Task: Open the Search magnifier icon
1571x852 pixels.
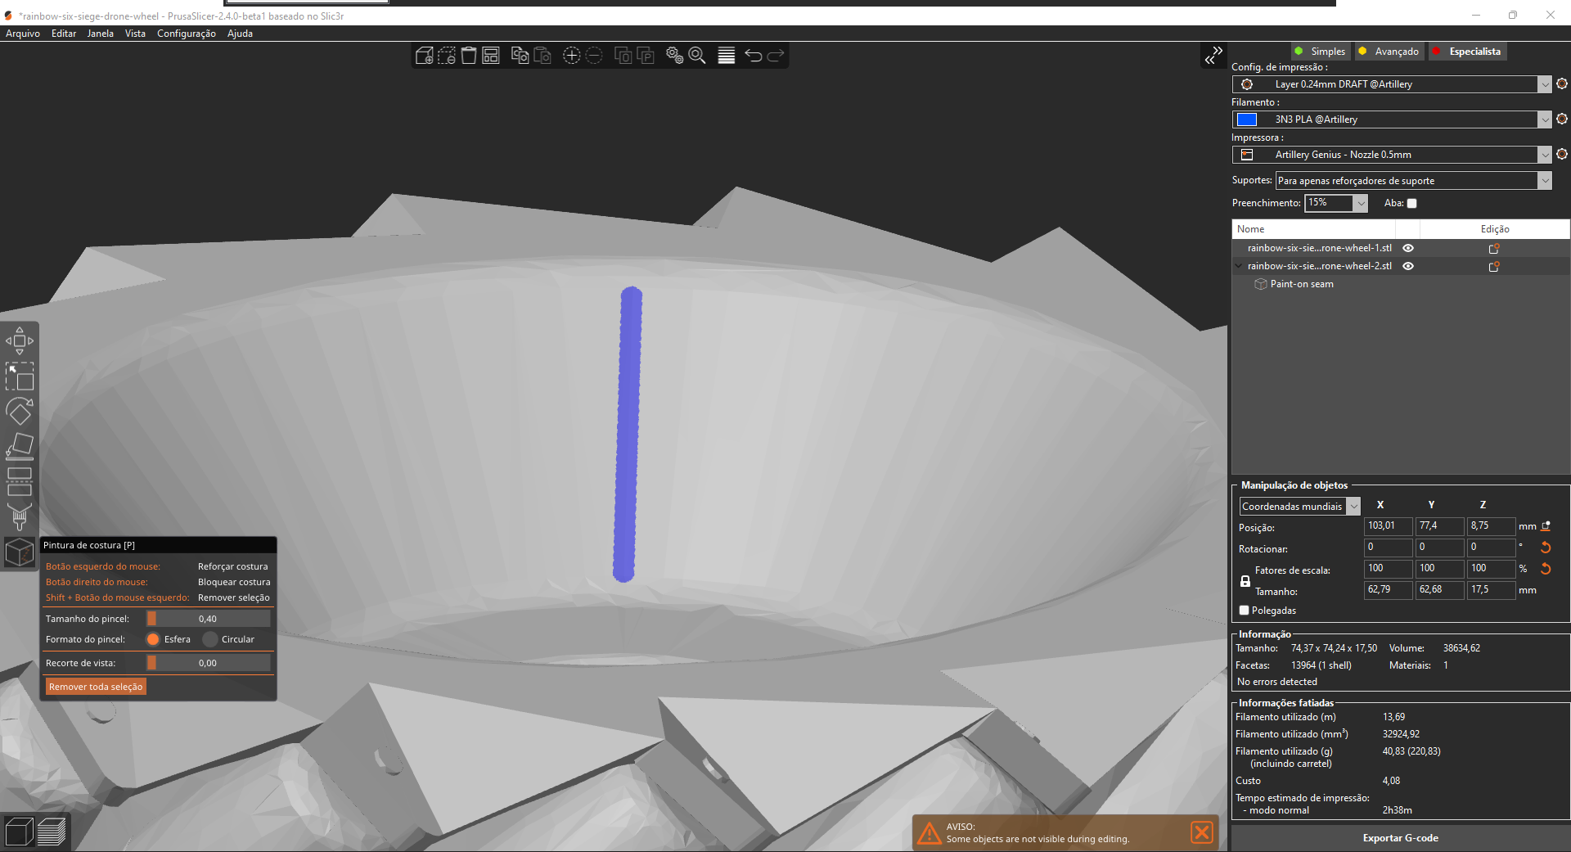Action: tap(697, 56)
